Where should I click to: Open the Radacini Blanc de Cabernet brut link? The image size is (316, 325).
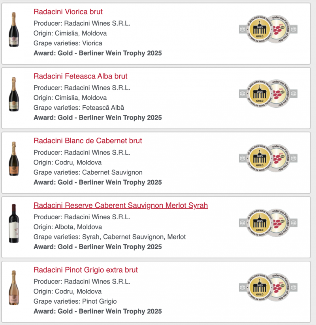pos(88,141)
